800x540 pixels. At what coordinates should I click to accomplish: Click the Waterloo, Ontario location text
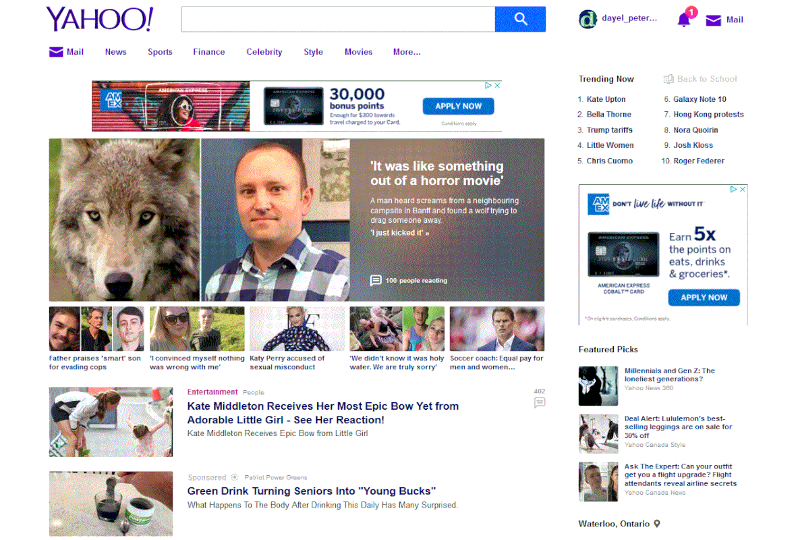coord(614,524)
